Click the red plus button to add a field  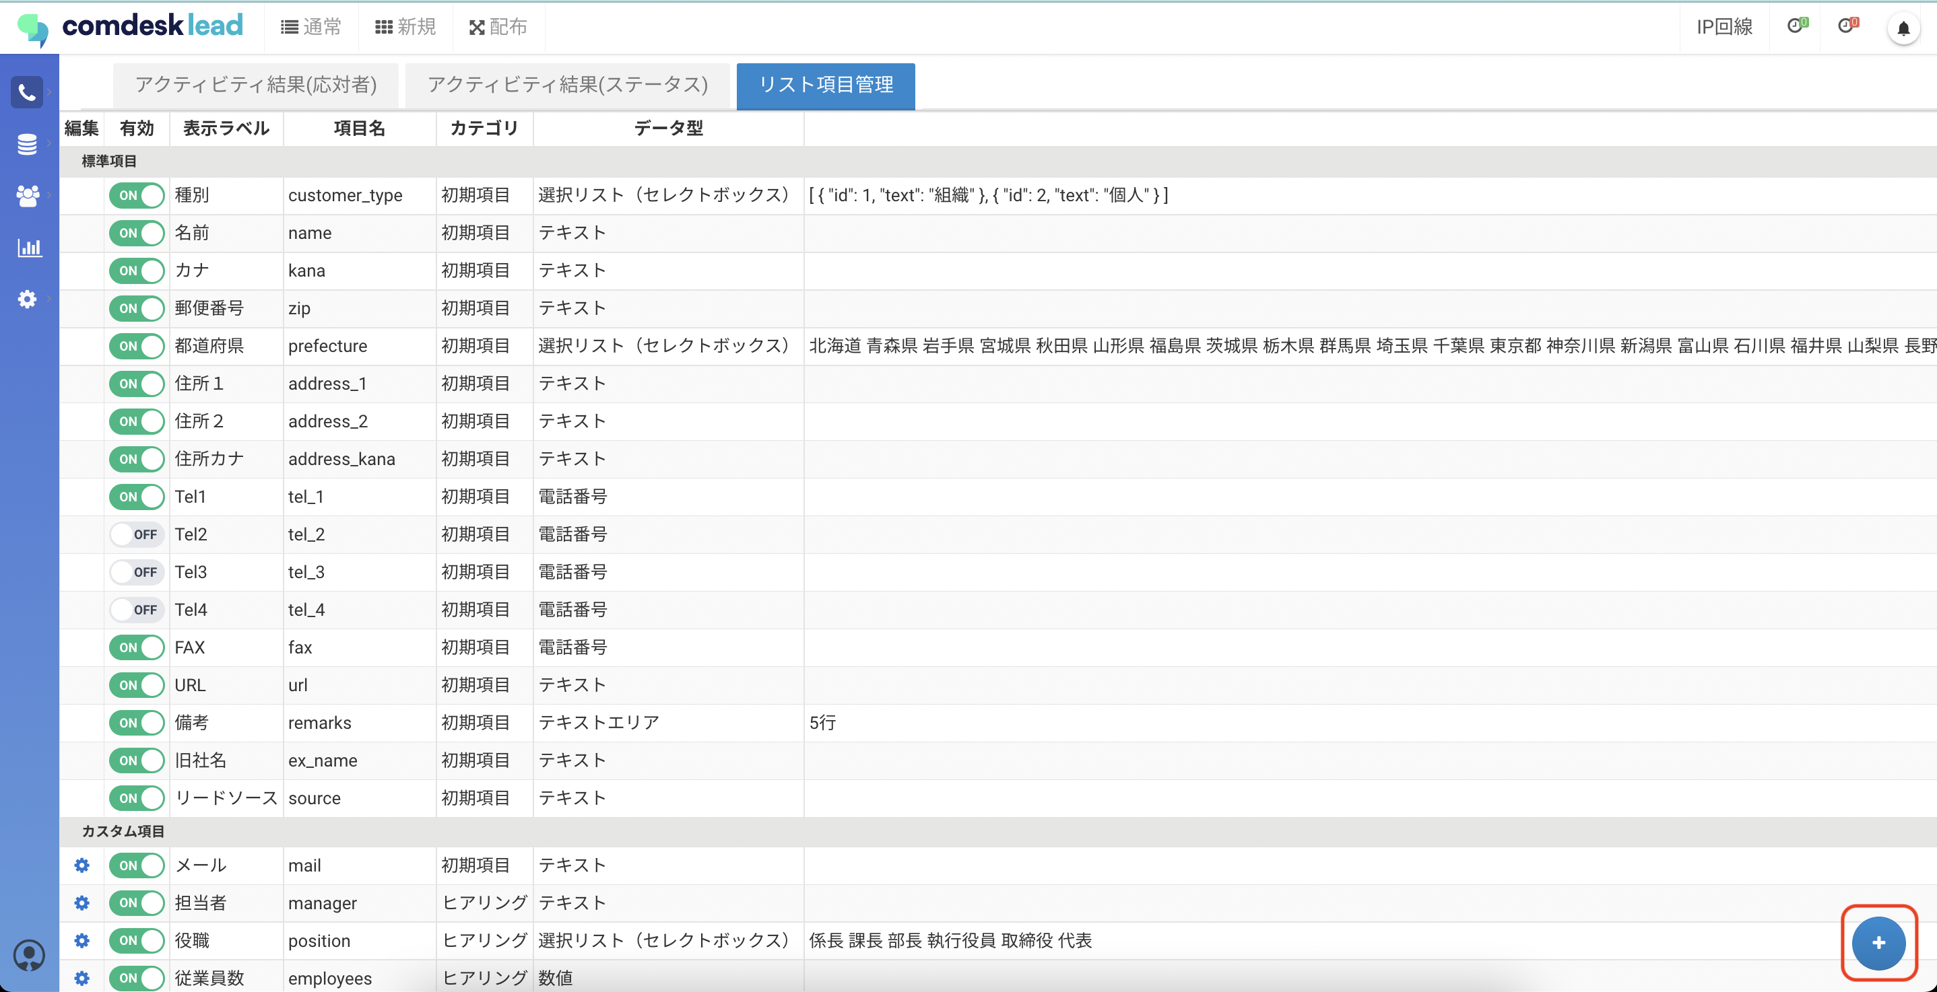1878,943
